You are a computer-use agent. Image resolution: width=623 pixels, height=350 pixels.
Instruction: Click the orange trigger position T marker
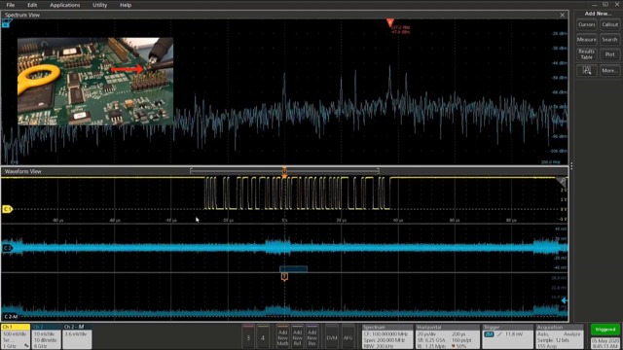coord(284,276)
